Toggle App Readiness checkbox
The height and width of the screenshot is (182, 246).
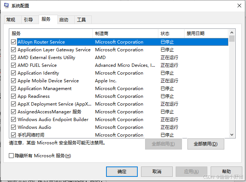click(14, 96)
